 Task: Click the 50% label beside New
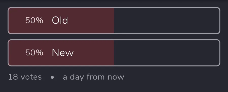tap(34, 53)
